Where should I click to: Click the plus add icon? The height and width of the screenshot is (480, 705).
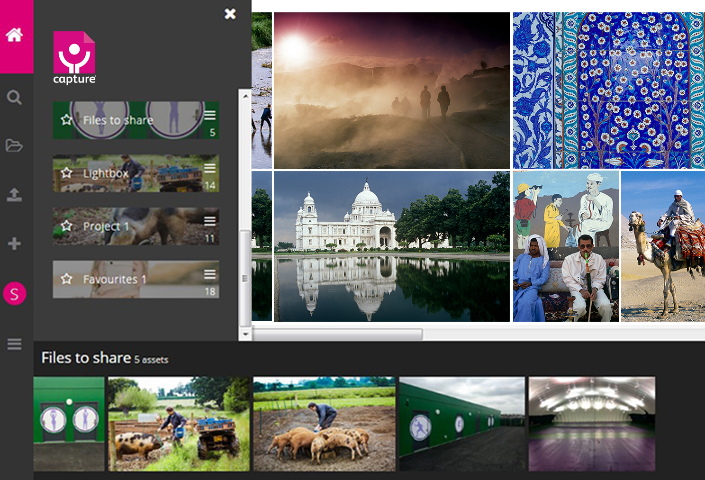tap(14, 244)
